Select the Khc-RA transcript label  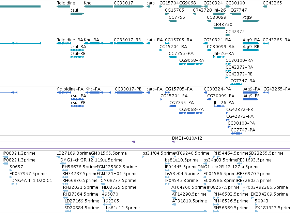tap(92, 40)
